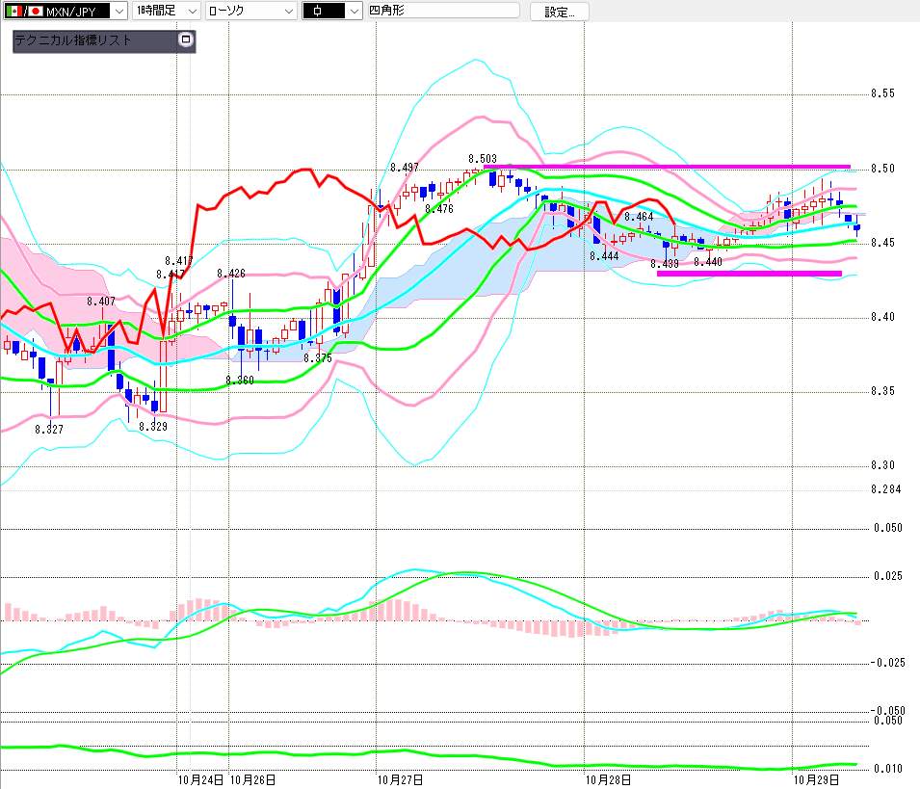Select the lower magenta support line near 8.439
The width and height of the screenshot is (920, 789).
click(x=749, y=274)
